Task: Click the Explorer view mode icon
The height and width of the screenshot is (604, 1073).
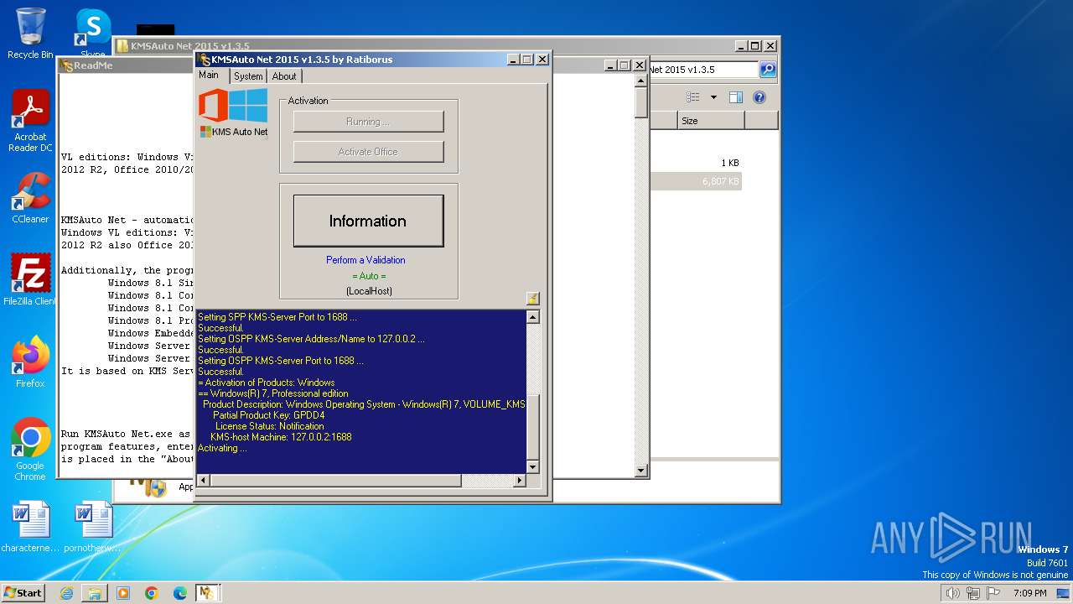Action: click(x=693, y=97)
